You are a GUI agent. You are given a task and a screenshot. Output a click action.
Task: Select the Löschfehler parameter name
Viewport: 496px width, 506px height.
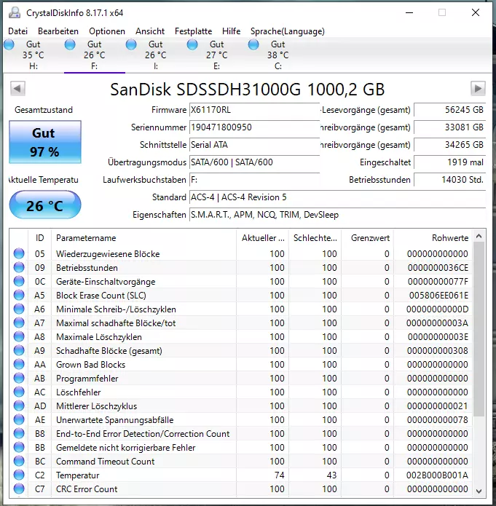coord(79,392)
